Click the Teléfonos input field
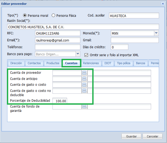This screenshot has height=143, width=167. pos(58,47)
